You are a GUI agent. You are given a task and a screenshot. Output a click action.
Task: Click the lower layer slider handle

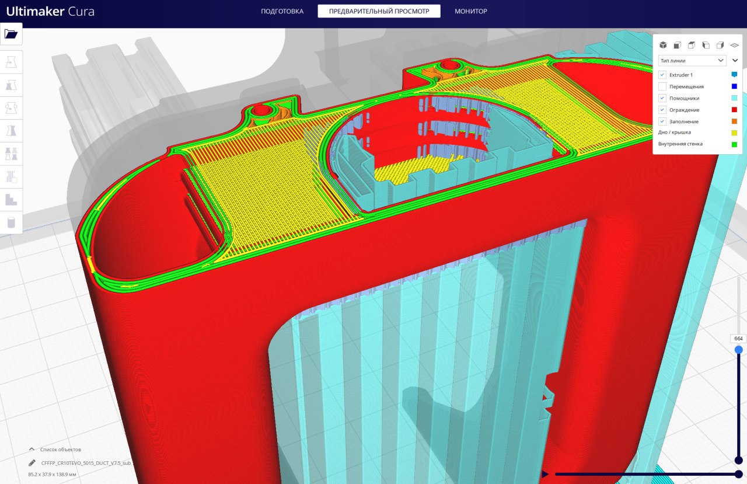tap(738, 460)
